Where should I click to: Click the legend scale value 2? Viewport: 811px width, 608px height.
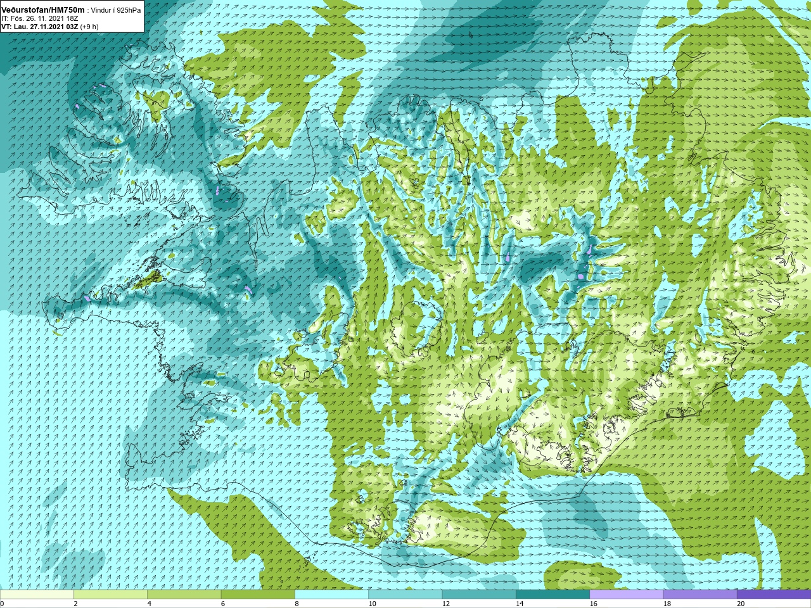[75, 604]
